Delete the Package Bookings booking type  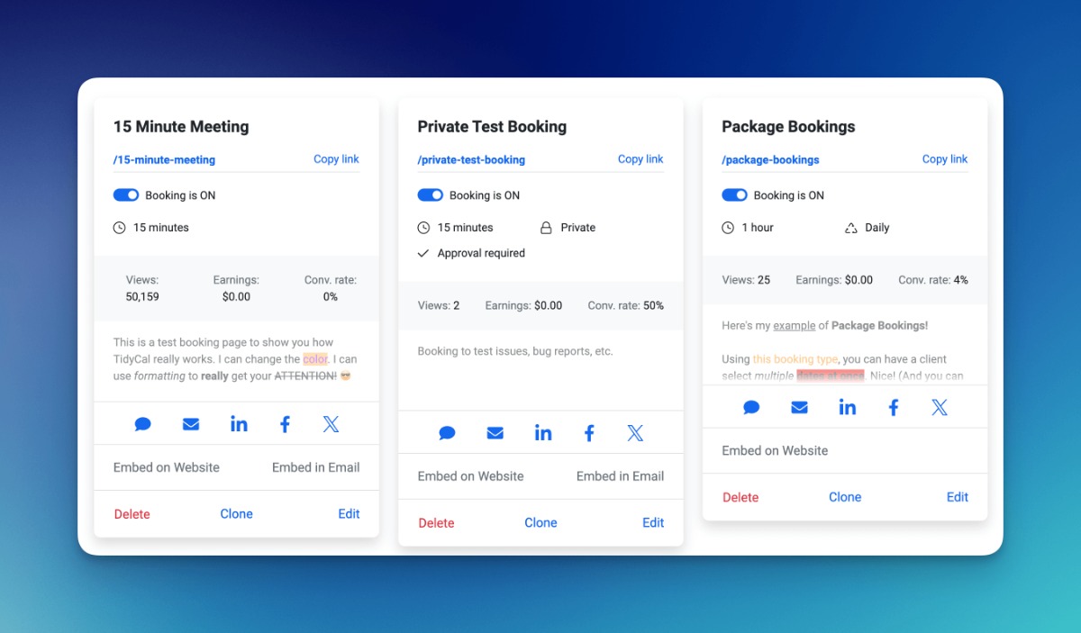[740, 497]
